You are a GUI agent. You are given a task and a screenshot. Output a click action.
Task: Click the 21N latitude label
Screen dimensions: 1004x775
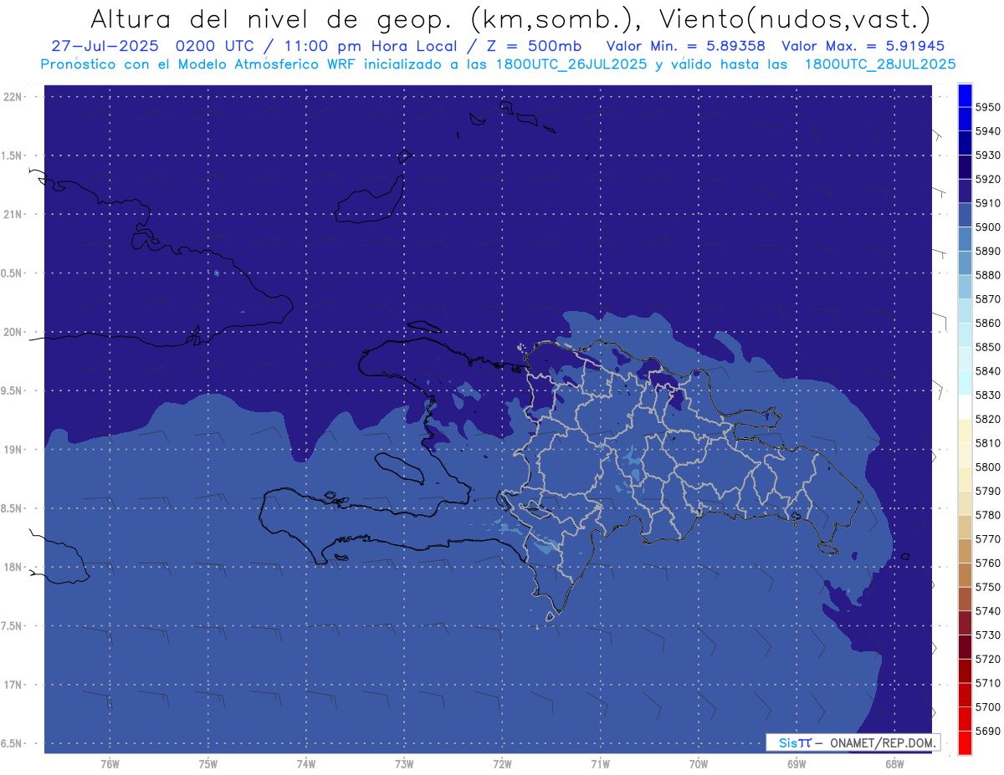point(13,214)
